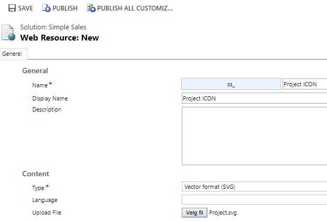Click the Name field containing Project ICON
Viewport: 327px width, 222px height.
[x=305, y=84]
